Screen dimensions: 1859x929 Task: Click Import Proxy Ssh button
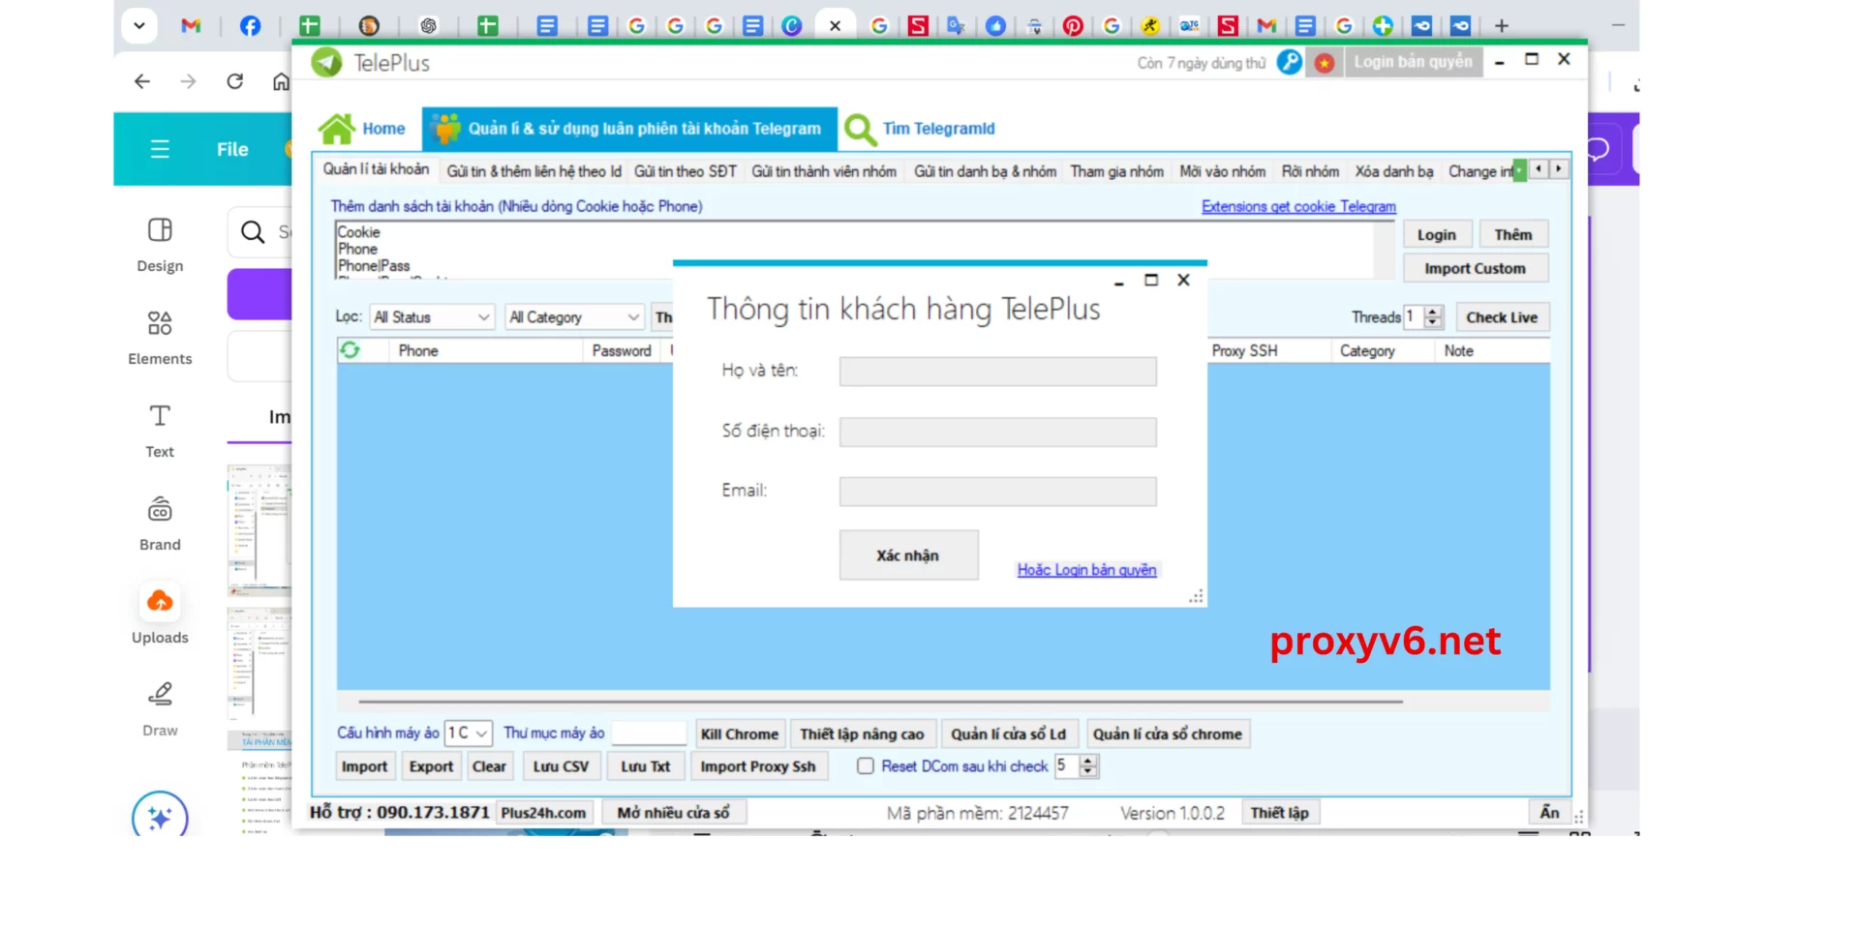point(758,766)
